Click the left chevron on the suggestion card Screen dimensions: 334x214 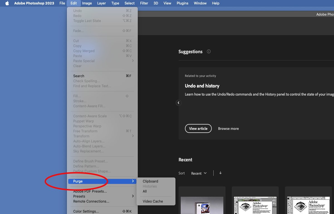click(x=178, y=103)
